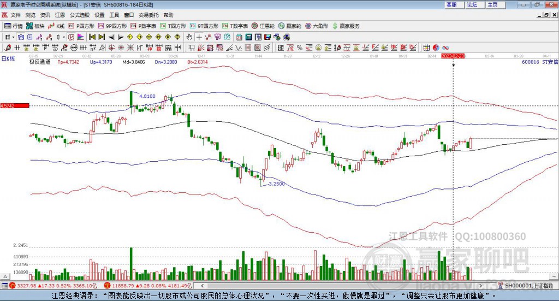Jump to first bar with green skip-back arrow
This screenshot has height=301, width=559.
point(92,37)
